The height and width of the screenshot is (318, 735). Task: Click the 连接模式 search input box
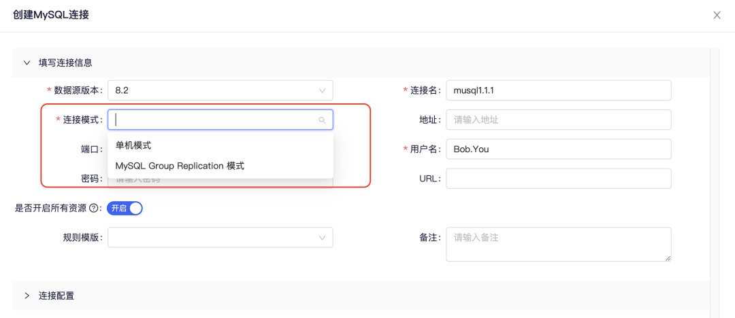click(x=220, y=120)
